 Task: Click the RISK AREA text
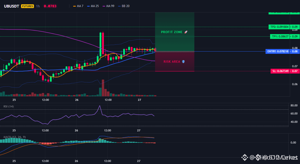click(172, 62)
